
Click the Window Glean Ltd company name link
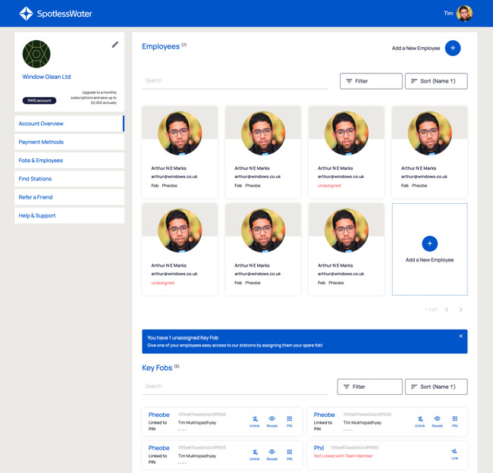[46, 77]
